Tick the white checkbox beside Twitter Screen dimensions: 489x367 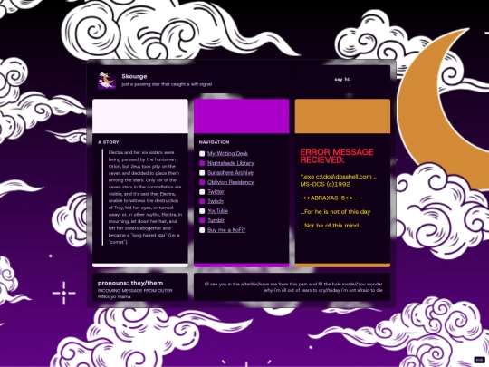[x=202, y=192]
